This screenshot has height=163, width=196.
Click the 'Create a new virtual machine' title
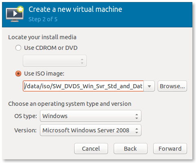75,9
